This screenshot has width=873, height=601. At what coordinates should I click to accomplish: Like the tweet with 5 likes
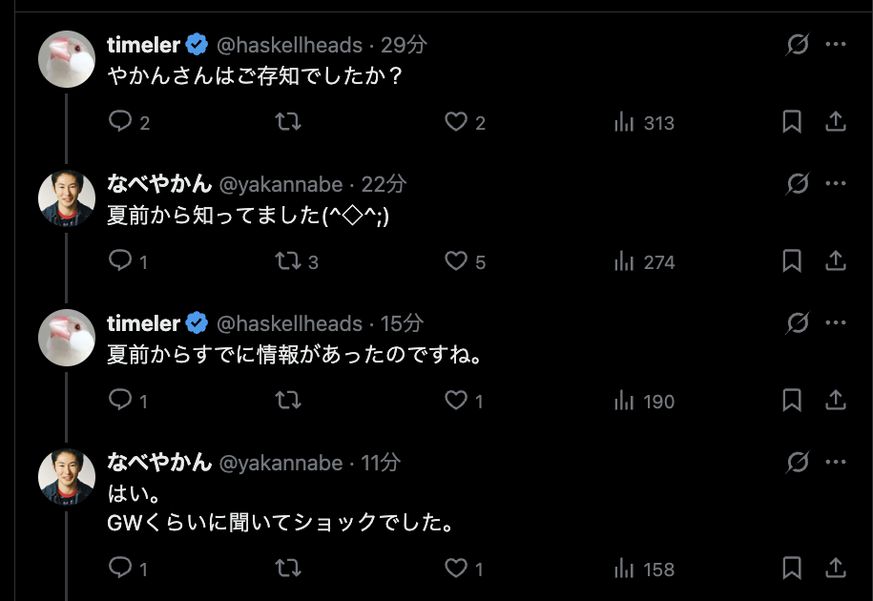click(457, 261)
